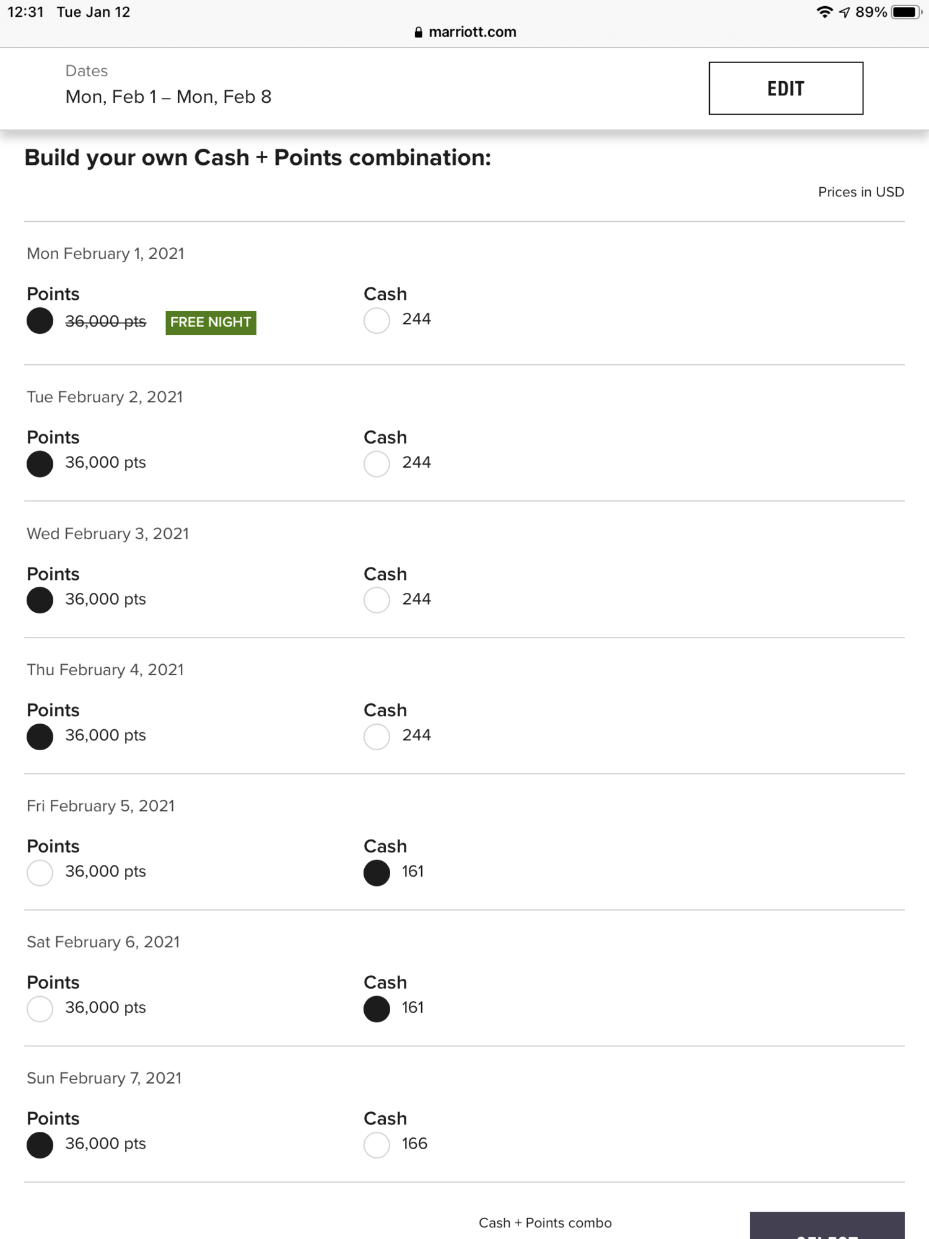
Task: Tap the green FREE NIGHT badge
Action: click(x=211, y=322)
